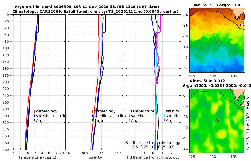The width and height of the screenshot is (251, 161).
Task: Click the float position circle on SST map
Action: point(217,40)
